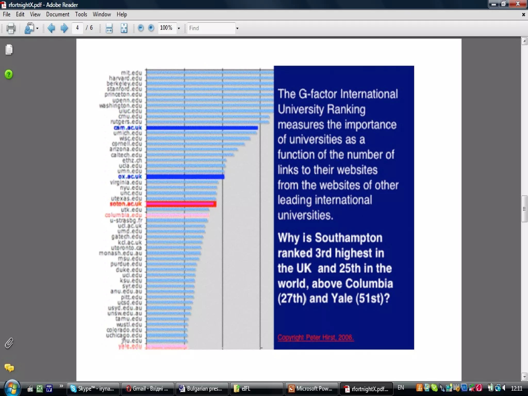The width and height of the screenshot is (528, 396).
Task: Click the vertical scrollbar thumb
Action: 524,209
